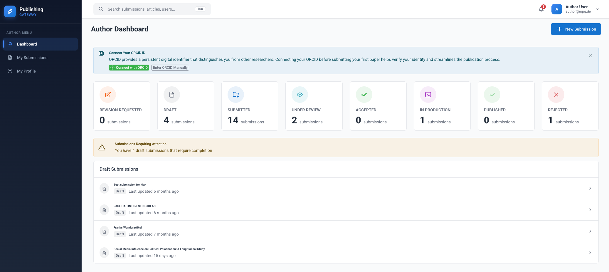Click the In Production terminal icon

click(x=428, y=95)
